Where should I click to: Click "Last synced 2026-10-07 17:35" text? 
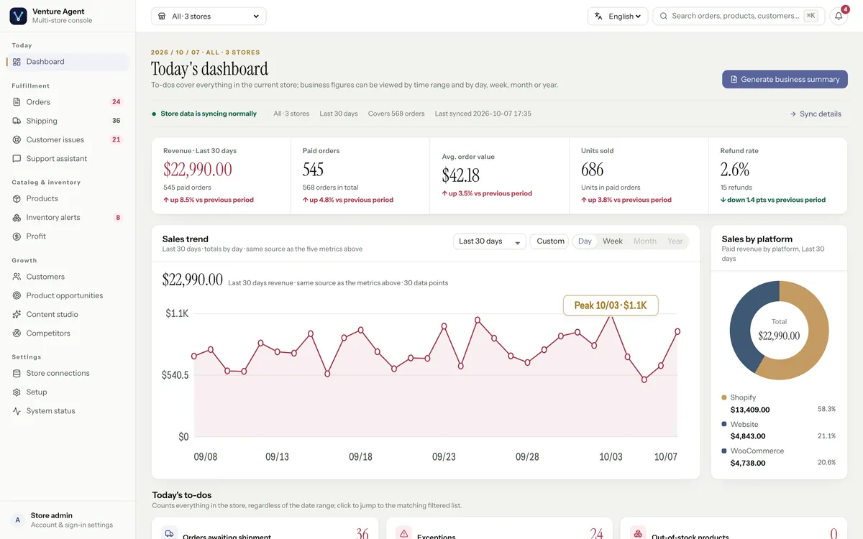click(483, 114)
